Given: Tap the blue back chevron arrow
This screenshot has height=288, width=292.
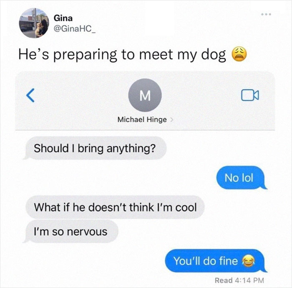Looking at the screenshot, I should pos(30,95).
